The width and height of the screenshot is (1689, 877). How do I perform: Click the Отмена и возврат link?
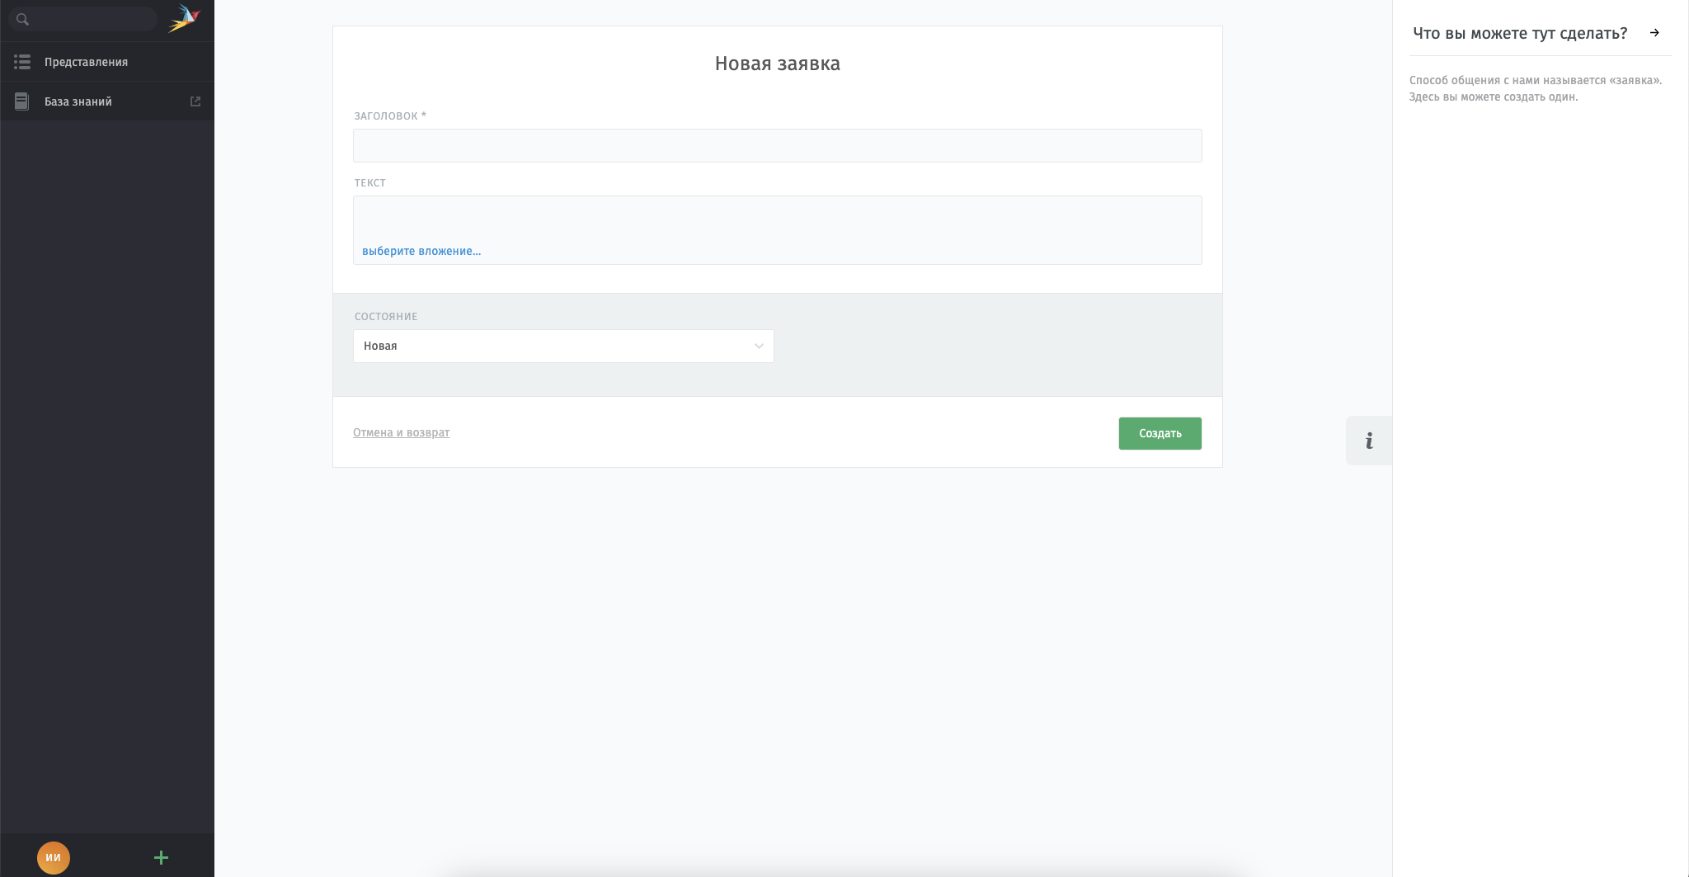click(x=401, y=432)
